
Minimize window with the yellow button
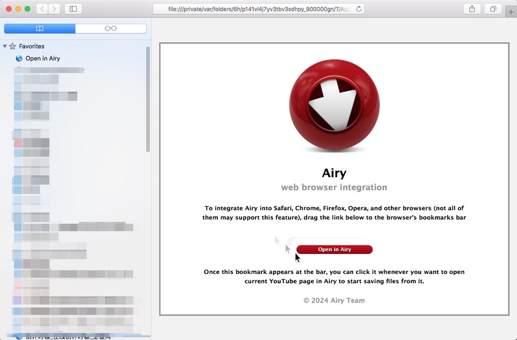pos(18,9)
